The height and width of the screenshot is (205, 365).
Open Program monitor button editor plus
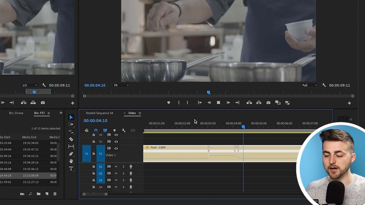click(349, 103)
